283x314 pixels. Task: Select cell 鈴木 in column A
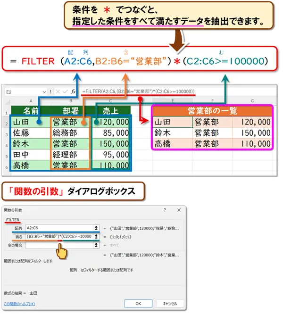coord(31,144)
